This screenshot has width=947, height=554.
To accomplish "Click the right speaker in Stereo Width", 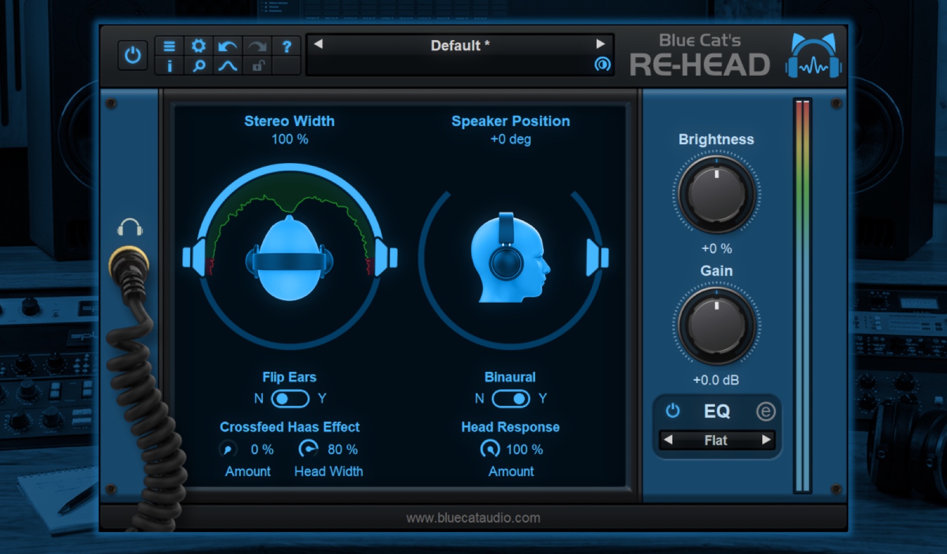I will 386,257.
